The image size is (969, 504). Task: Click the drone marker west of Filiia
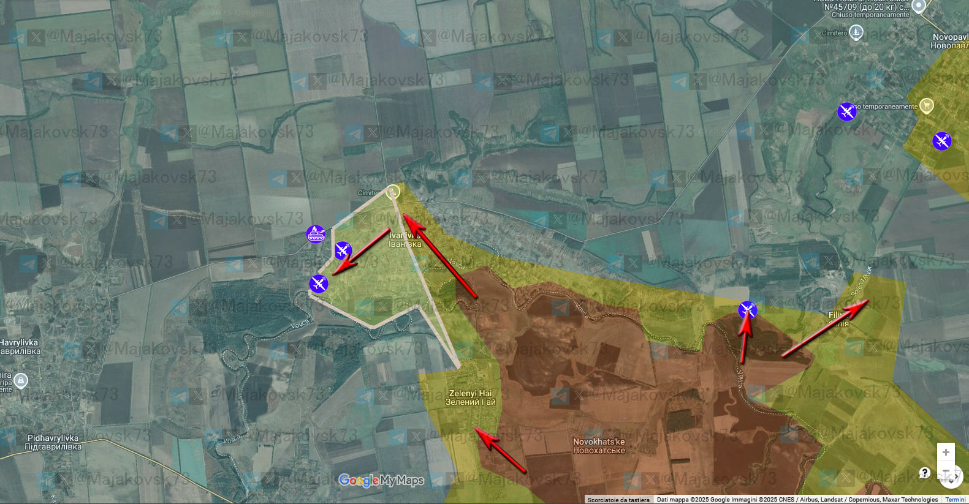[x=747, y=310]
